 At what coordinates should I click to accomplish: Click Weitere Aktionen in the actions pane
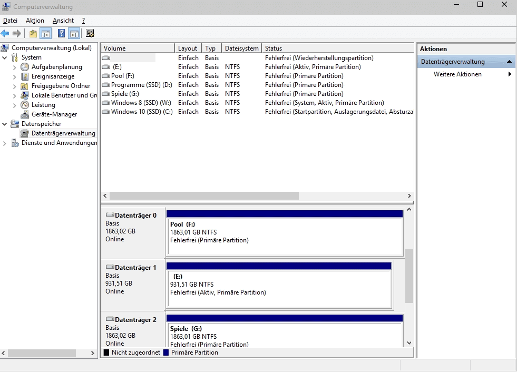point(457,74)
